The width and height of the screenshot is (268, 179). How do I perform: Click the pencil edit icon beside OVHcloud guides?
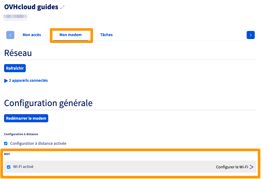click(x=62, y=7)
